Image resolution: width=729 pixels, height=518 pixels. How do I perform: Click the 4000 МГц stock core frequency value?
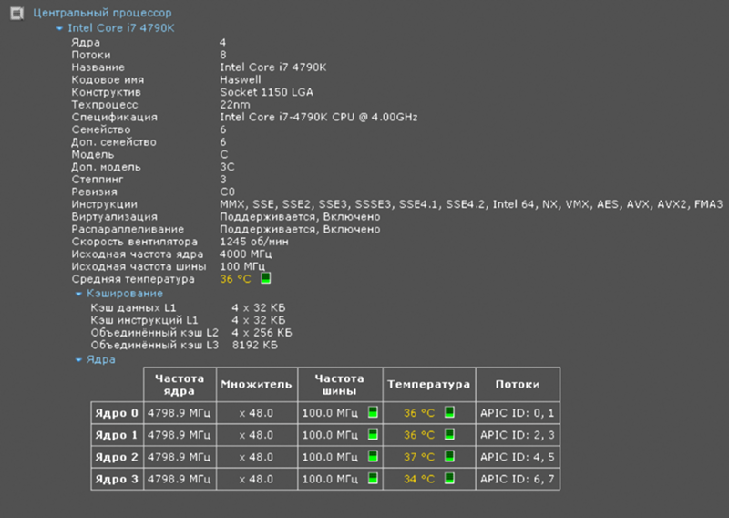pyautogui.click(x=245, y=254)
